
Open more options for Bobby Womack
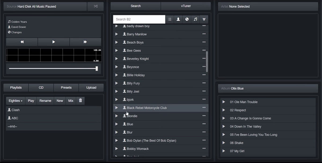pos(204,148)
